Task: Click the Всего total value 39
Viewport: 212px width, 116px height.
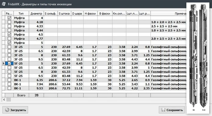Action: coord(36,95)
